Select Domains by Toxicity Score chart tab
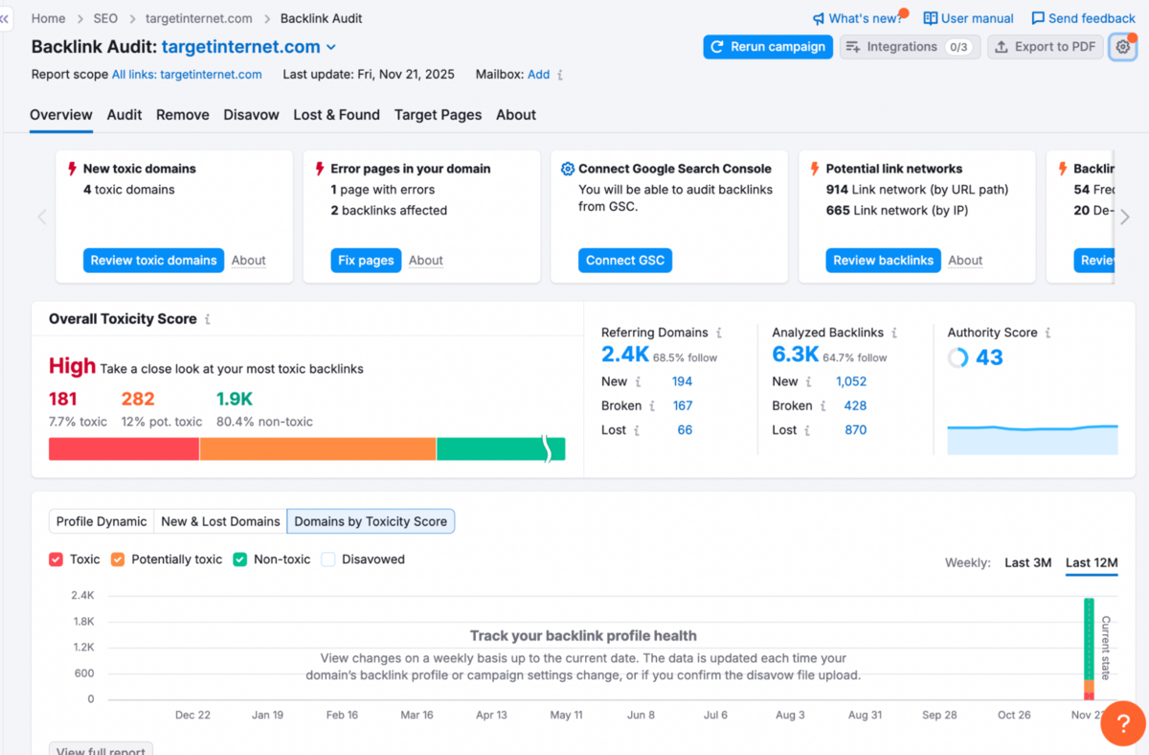Image resolution: width=1149 pixels, height=755 pixels. (371, 521)
